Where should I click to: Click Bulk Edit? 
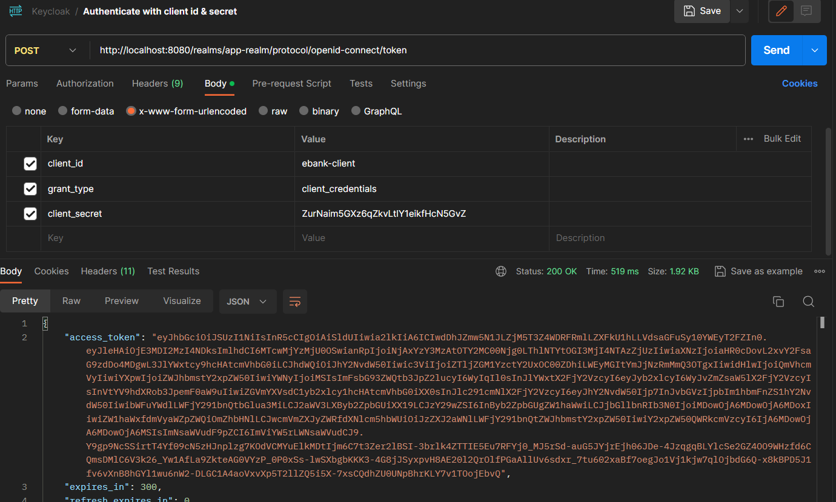tap(782, 139)
